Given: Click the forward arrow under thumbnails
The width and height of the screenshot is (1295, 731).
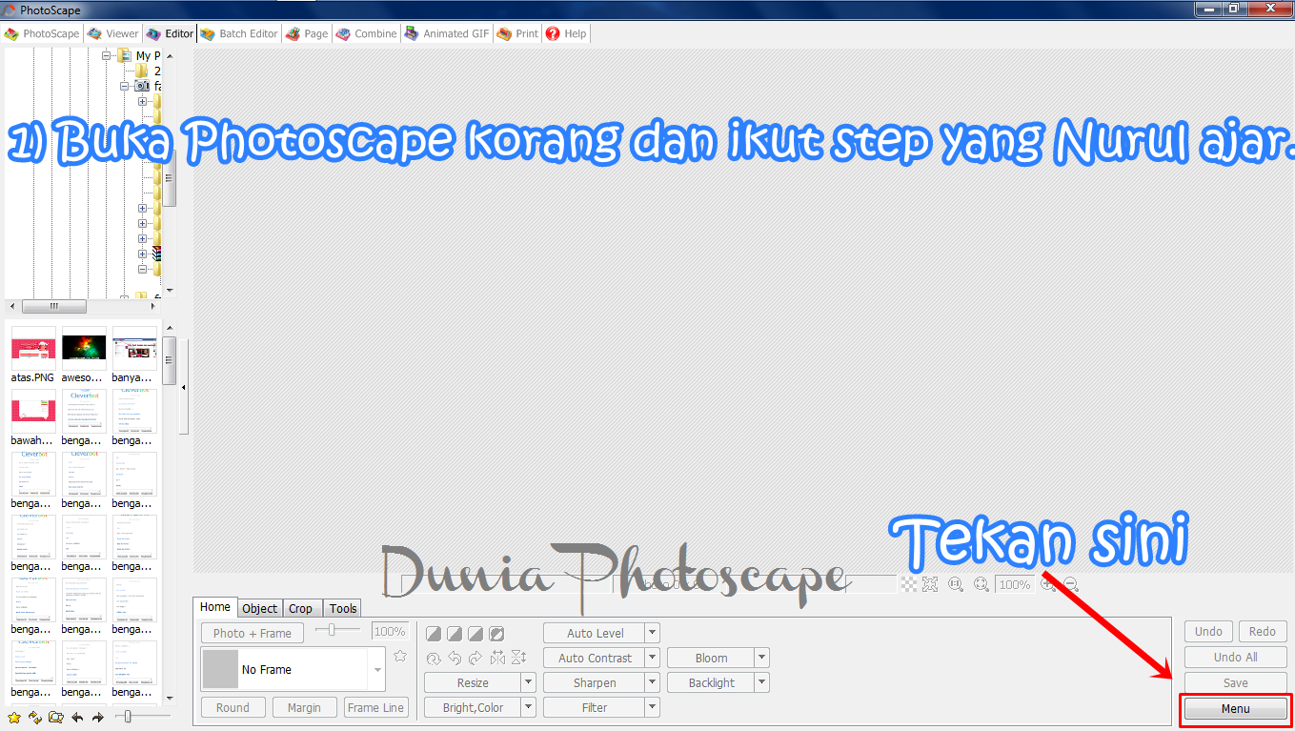Looking at the screenshot, I should point(97,717).
